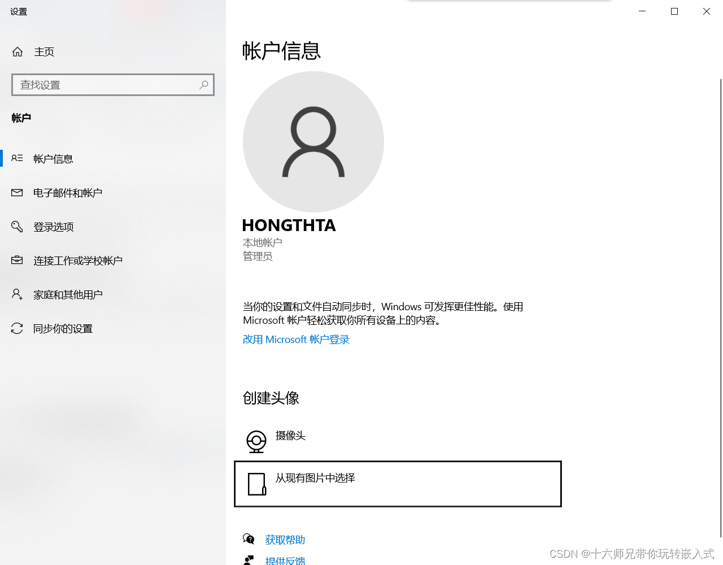The height and width of the screenshot is (565, 723).
Task: Click the 改用 Microsoft 帐户登录 link
Action: pyautogui.click(x=296, y=340)
